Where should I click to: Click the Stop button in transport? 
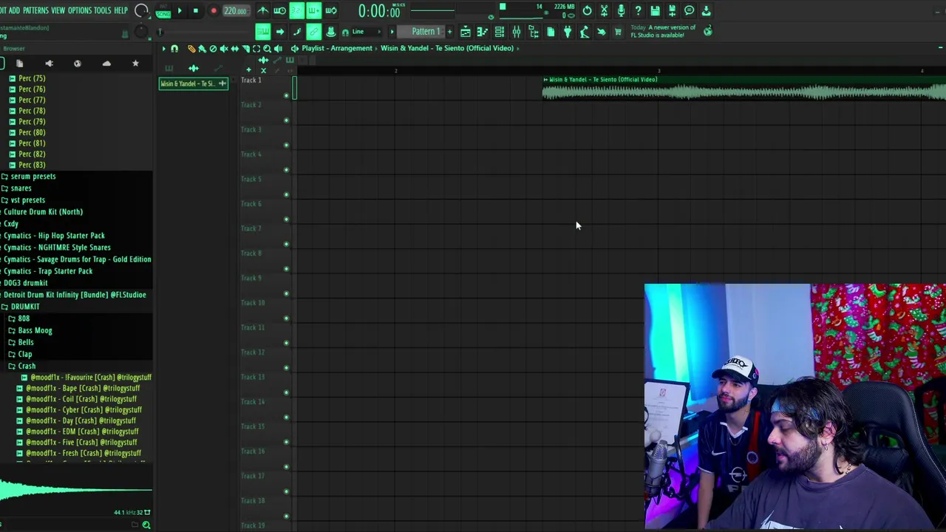[x=196, y=11]
